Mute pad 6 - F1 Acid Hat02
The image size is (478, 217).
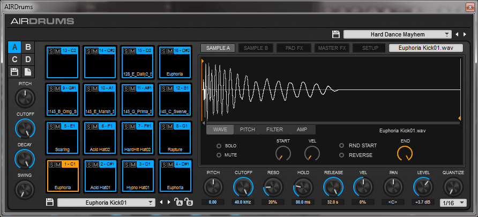pyautogui.click(x=94, y=126)
